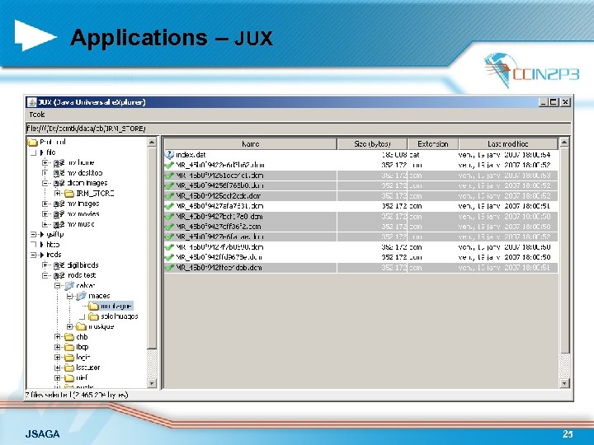Click the file list vertical scrollbar thumb
594x445 pixels.
coord(564,251)
